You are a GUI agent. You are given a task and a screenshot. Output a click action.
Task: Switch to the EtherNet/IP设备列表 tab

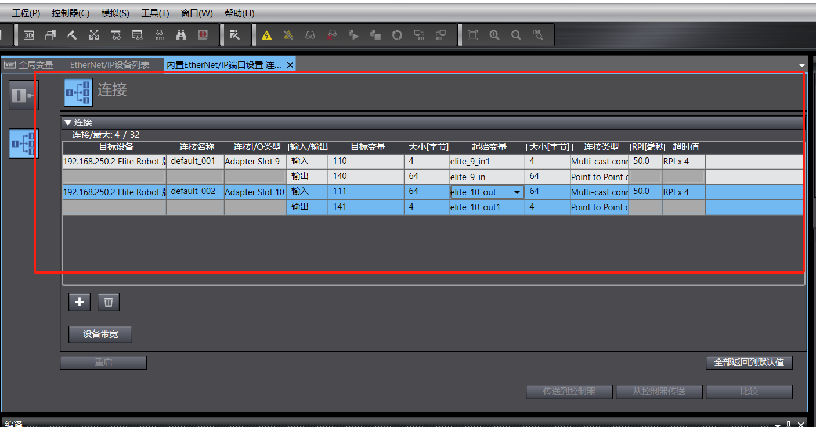(110, 65)
